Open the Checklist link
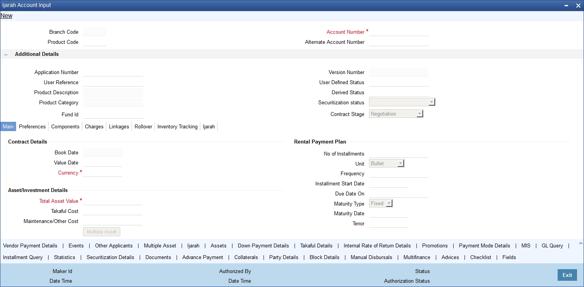 pyautogui.click(x=481, y=258)
